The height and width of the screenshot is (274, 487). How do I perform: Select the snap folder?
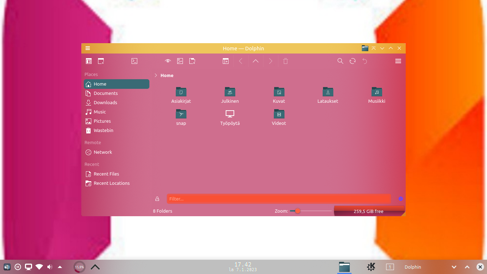(x=181, y=117)
